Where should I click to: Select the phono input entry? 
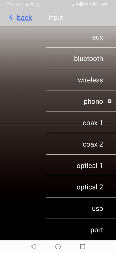81,101
